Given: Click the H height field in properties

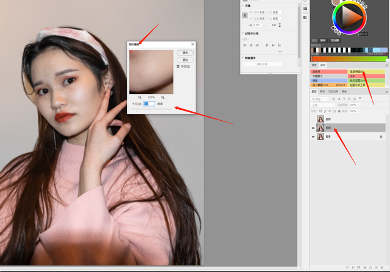Looking at the screenshot, I should tap(259, 18).
